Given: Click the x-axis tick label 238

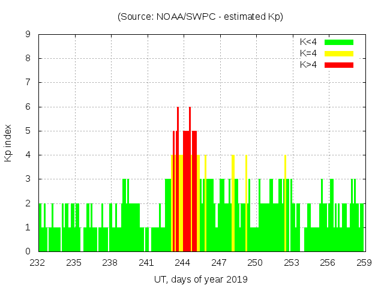Looking at the screenshot, I should [x=110, y=263].
